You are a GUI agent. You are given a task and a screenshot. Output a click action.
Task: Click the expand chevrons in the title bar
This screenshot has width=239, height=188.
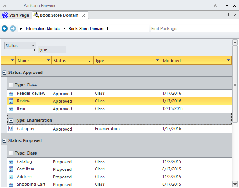(5, 6)
